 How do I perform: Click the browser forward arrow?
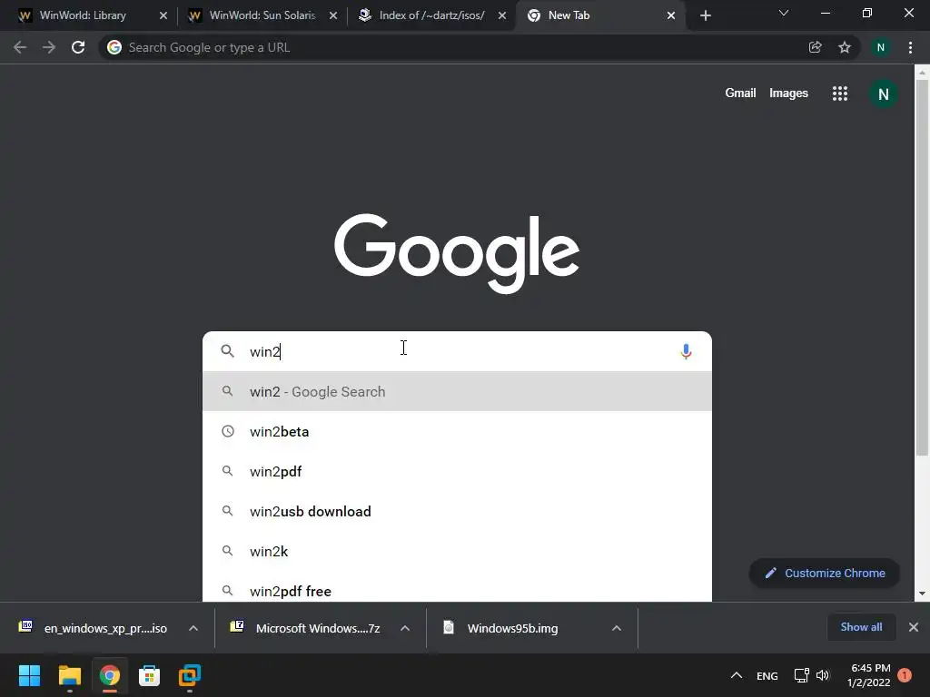coord(49,47)
